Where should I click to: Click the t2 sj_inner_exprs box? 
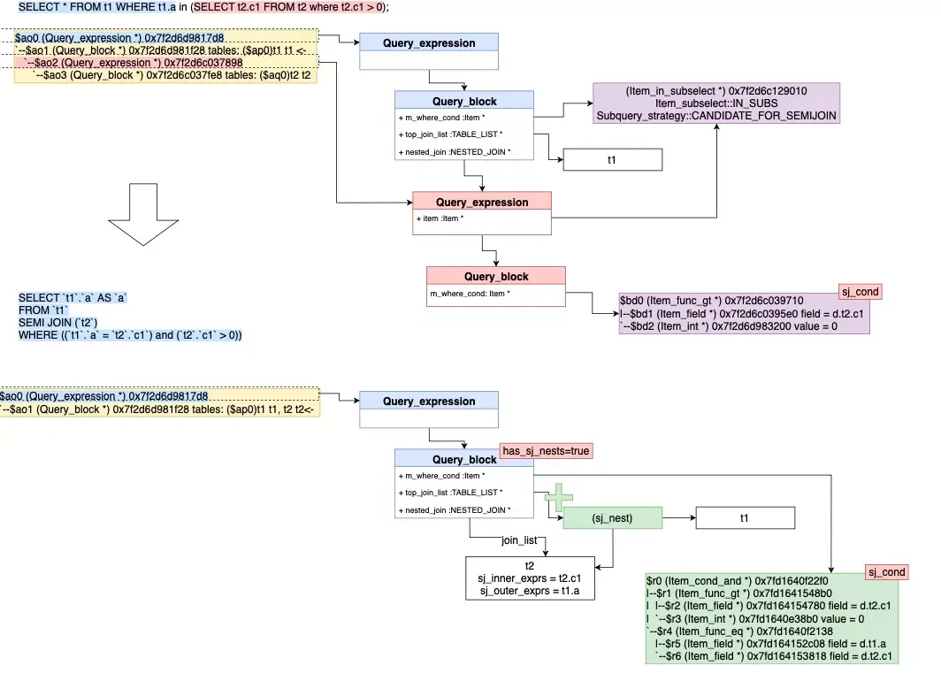pos(530,578)
